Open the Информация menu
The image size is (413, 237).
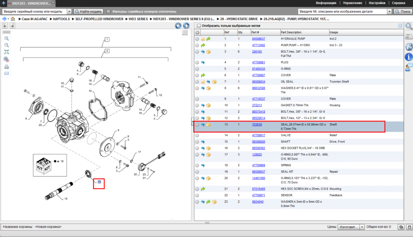click(x=326, y=3)
